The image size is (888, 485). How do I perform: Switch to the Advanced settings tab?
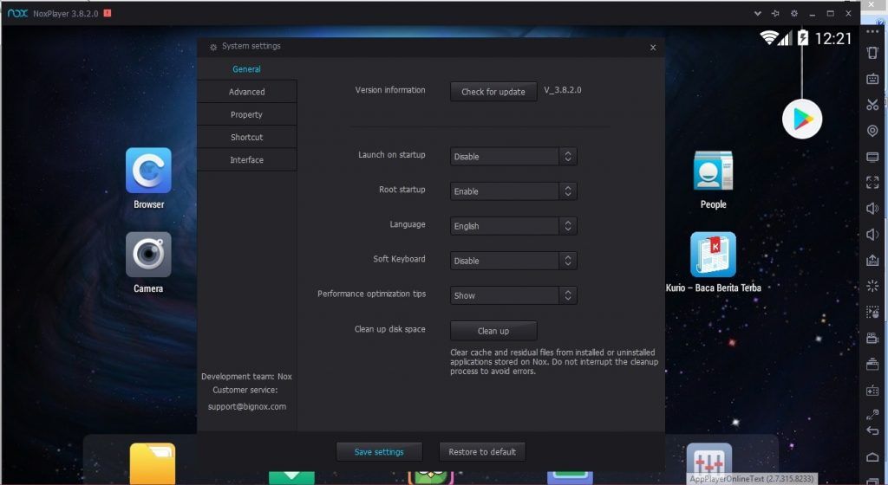pos(246,92)
